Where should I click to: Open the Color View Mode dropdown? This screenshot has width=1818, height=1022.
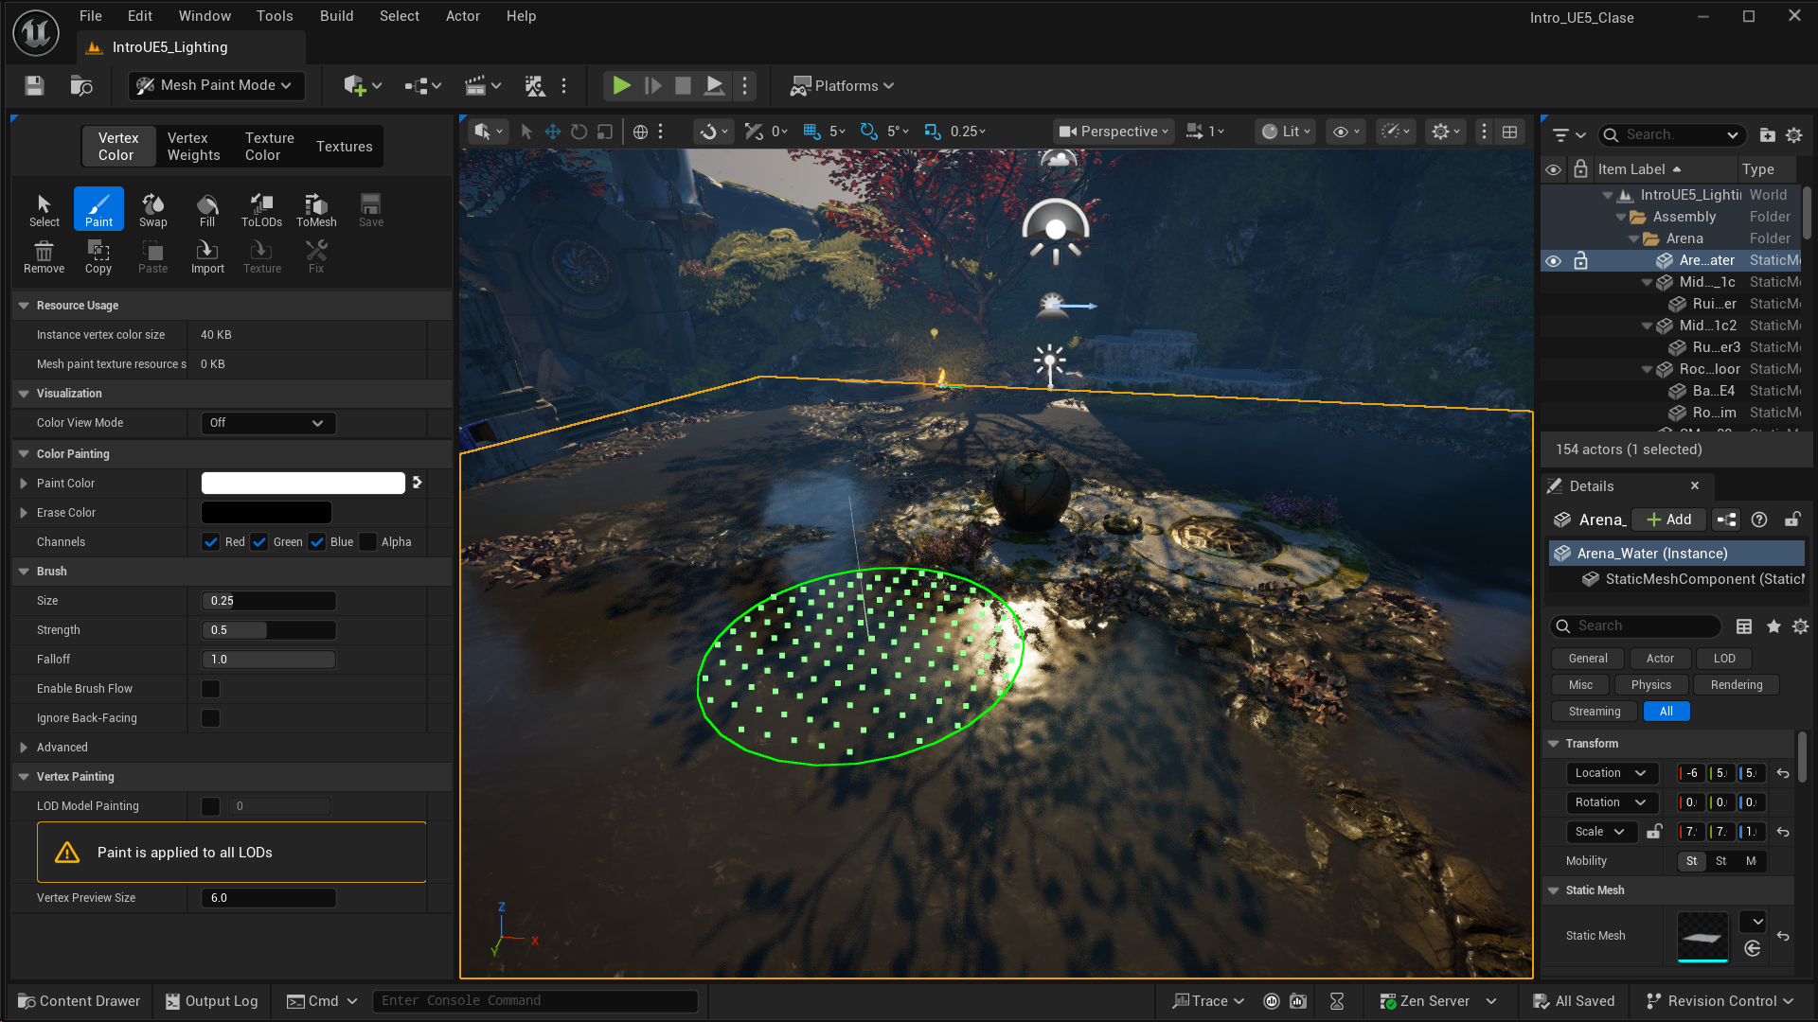(268, 423)
